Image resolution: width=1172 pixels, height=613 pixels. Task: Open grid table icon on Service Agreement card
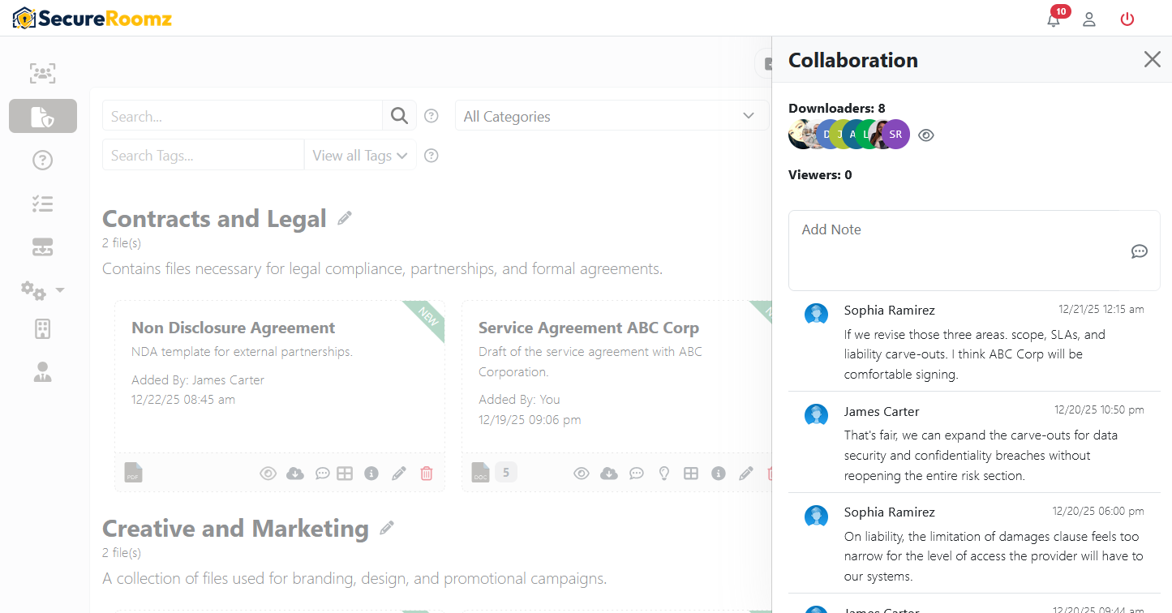tap(691, 474)
